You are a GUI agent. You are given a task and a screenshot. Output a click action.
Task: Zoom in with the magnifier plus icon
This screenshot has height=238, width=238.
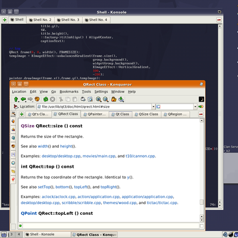click(98, 99)
